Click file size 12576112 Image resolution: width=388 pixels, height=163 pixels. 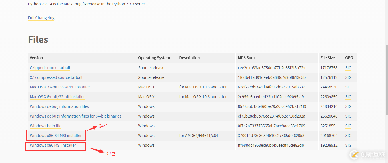pos(329,77)
